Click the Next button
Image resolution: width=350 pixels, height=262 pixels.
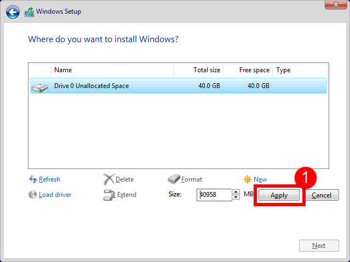click(319, 246)
